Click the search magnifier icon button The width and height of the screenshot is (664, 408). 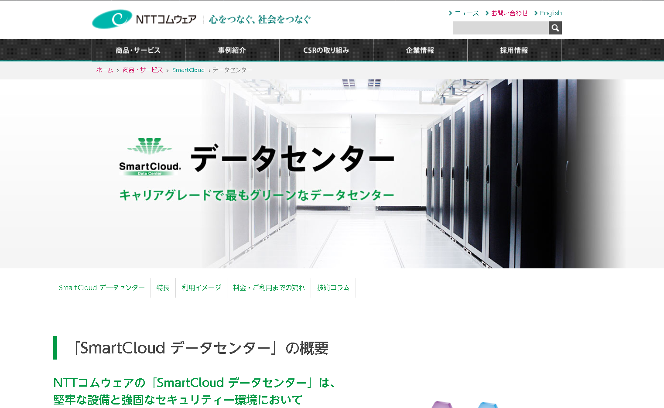555,28
